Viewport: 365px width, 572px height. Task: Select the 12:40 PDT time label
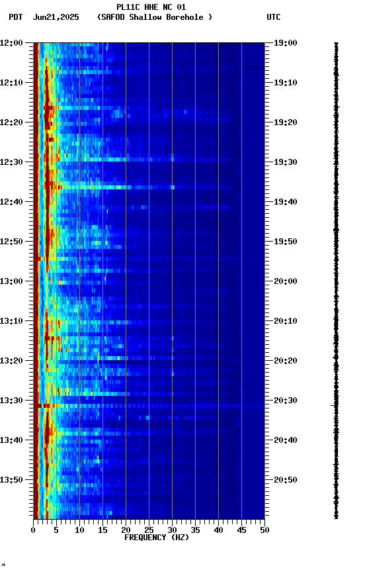point(11,202)
